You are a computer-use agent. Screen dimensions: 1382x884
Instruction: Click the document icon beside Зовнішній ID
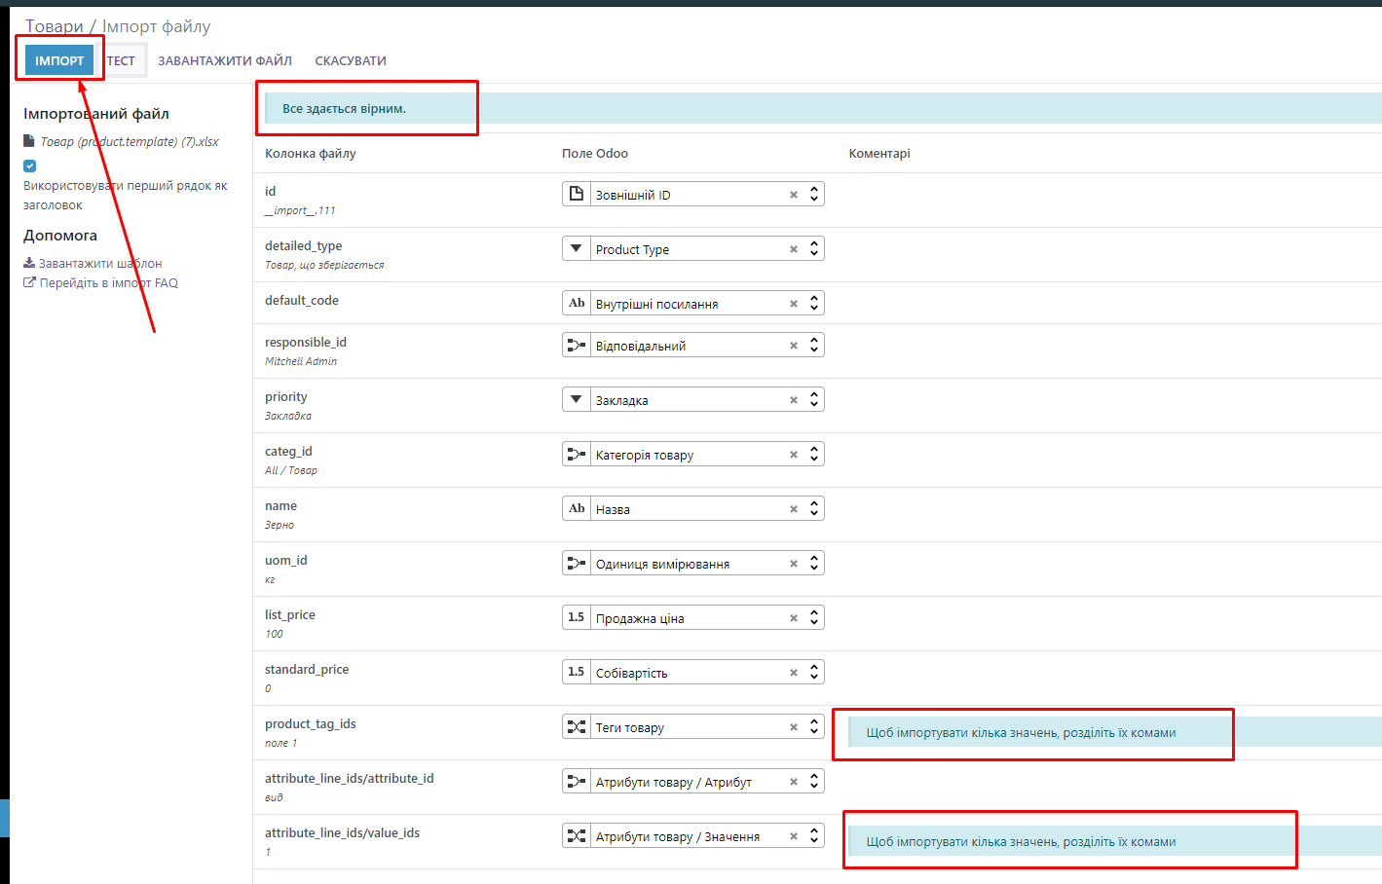577,194
